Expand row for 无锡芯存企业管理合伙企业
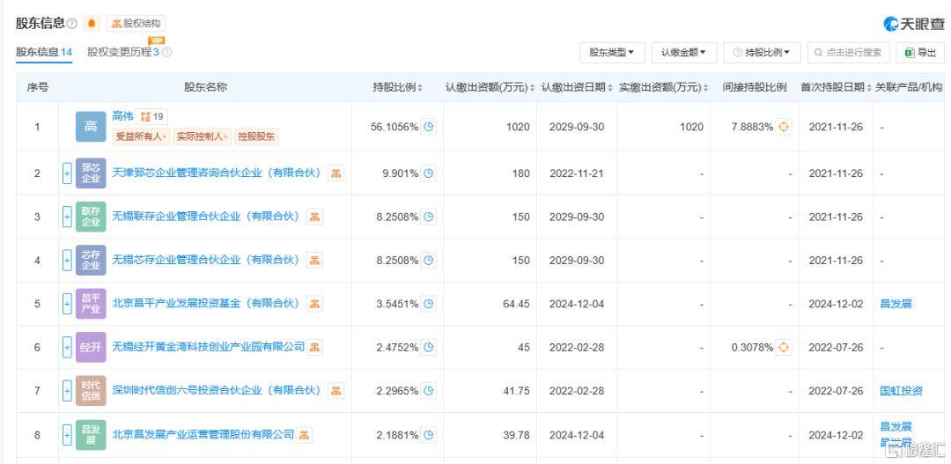Viewport: 951px width, 464px height. pos(67,261)
